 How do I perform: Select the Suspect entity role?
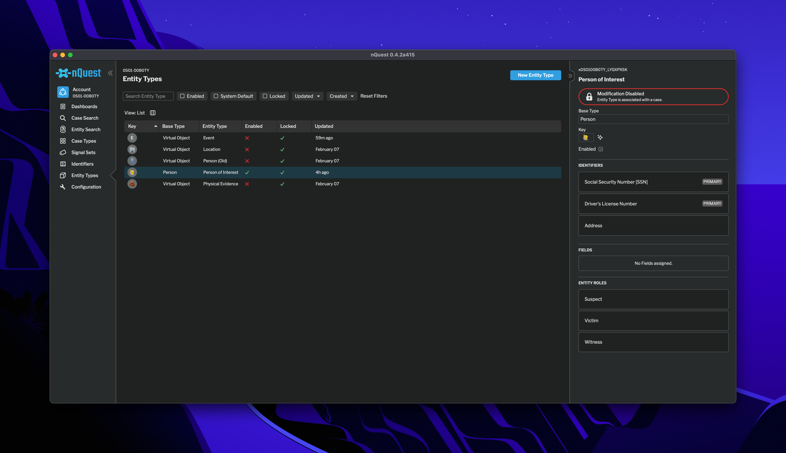(x=653, y=299)
